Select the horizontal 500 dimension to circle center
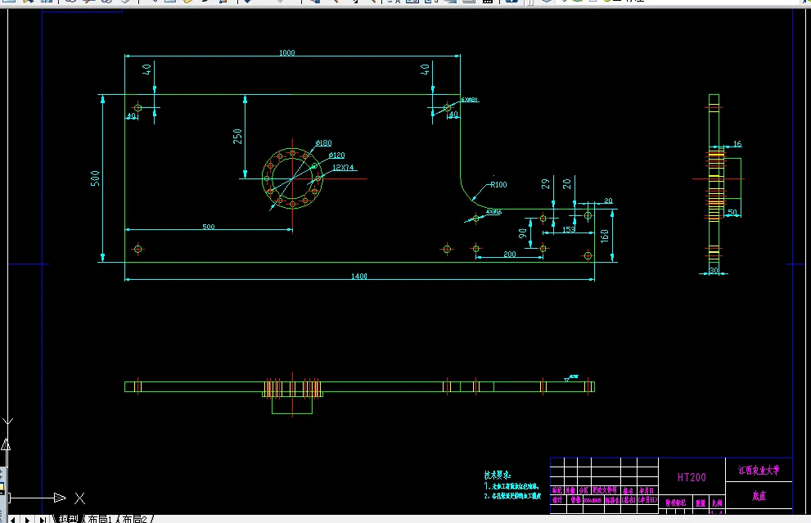811x523 pixels. (209, 227)
